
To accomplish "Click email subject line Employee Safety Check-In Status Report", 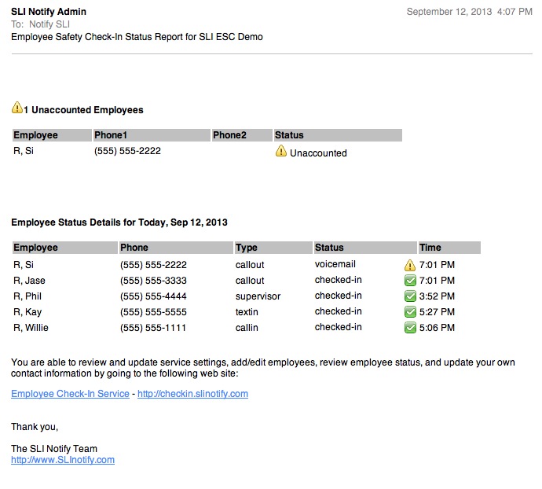I will [x=137, y=37].
